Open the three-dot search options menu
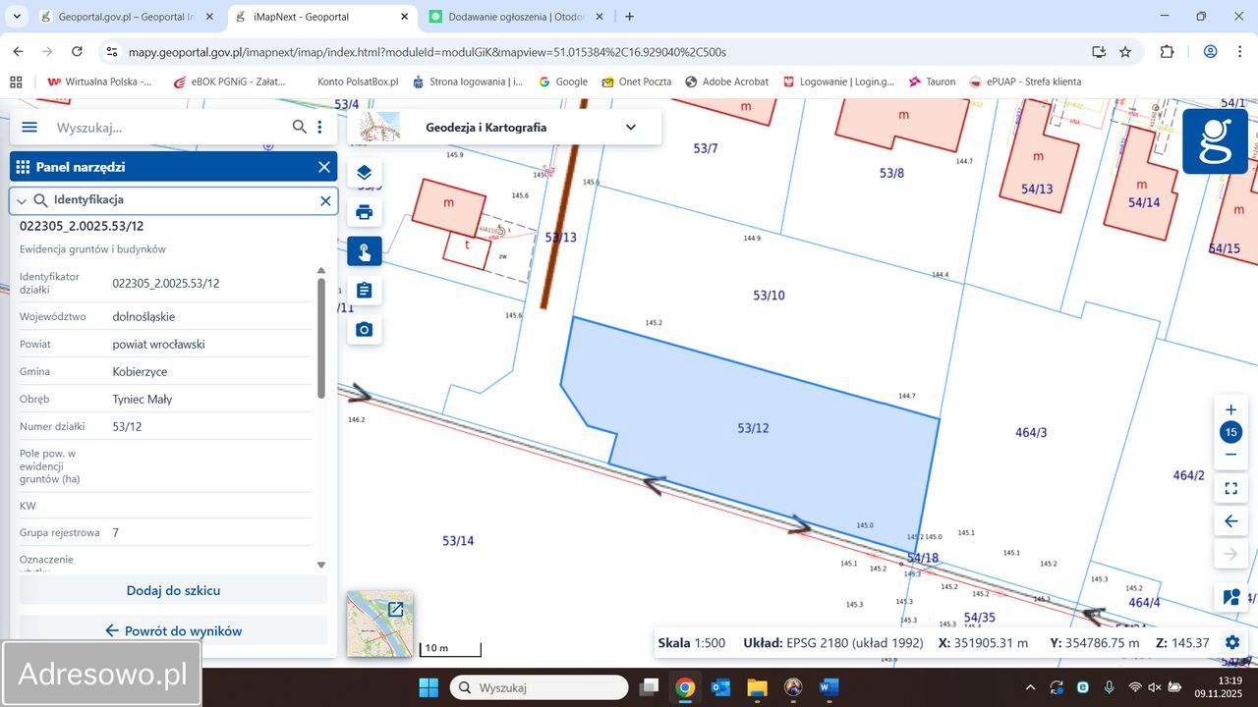Viewport: 1258px width, 707px height. click(319, 128)
